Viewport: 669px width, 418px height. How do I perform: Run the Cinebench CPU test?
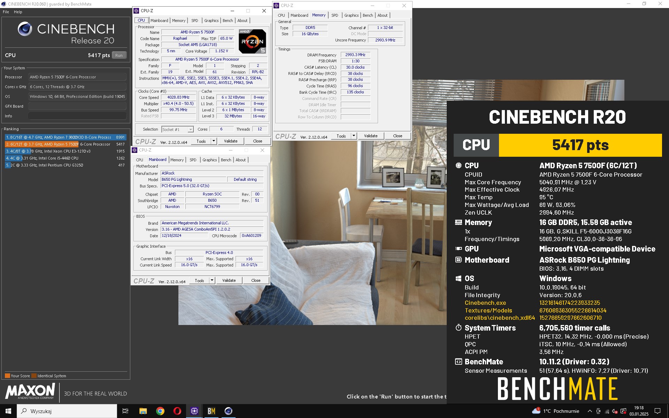119,55
